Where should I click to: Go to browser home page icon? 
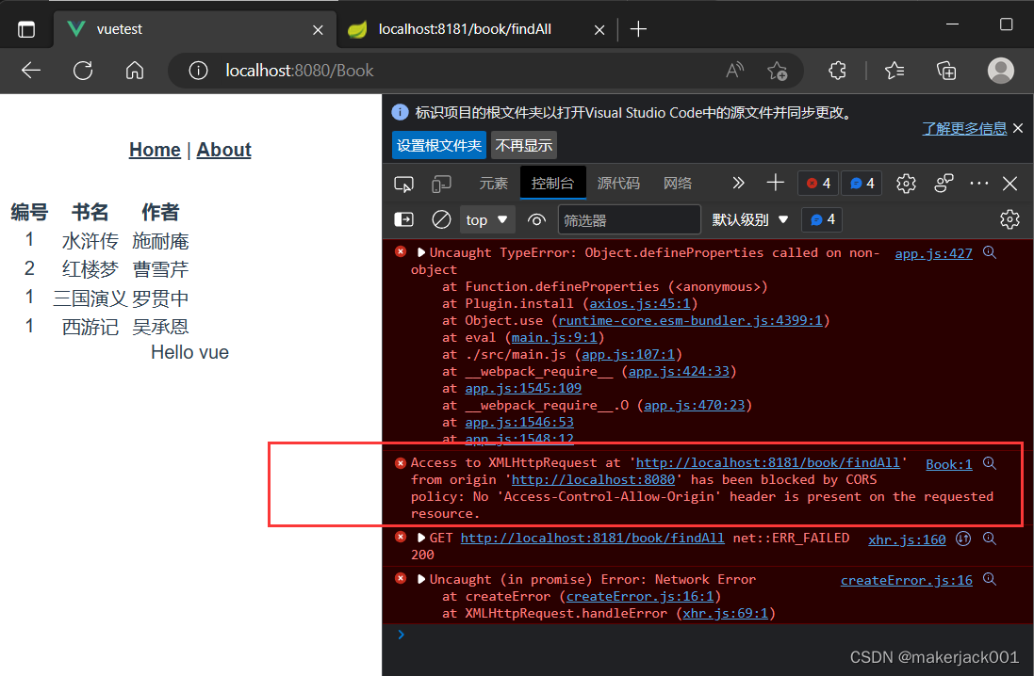(x=135, y=71)
